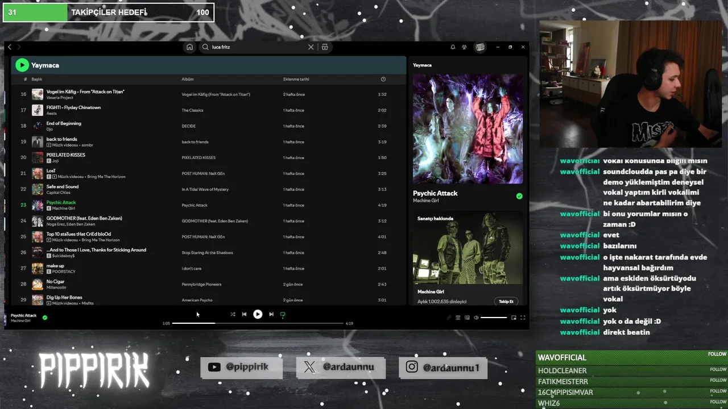
Task: Open the queue icon
Action: [x=458, y=318]
